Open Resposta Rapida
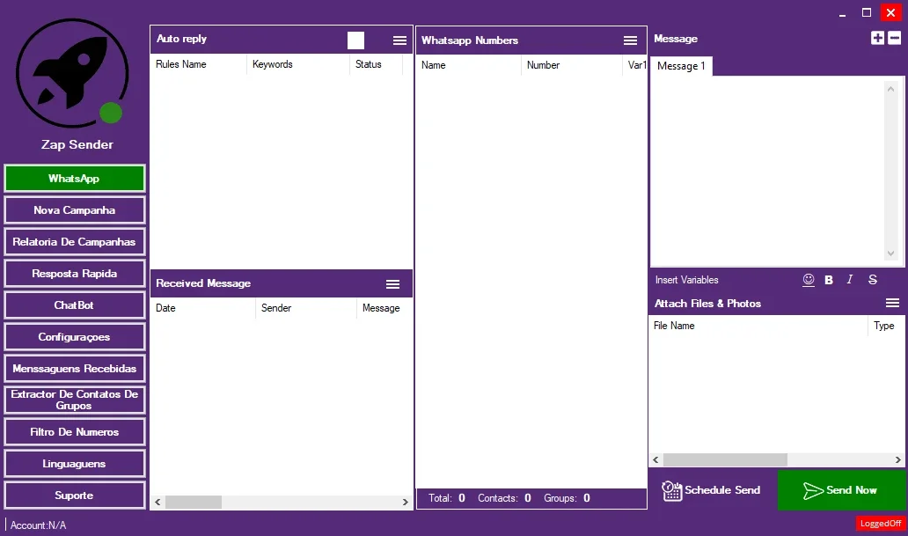This screenshot has height=536, width=908. click(x=74, y=274)
